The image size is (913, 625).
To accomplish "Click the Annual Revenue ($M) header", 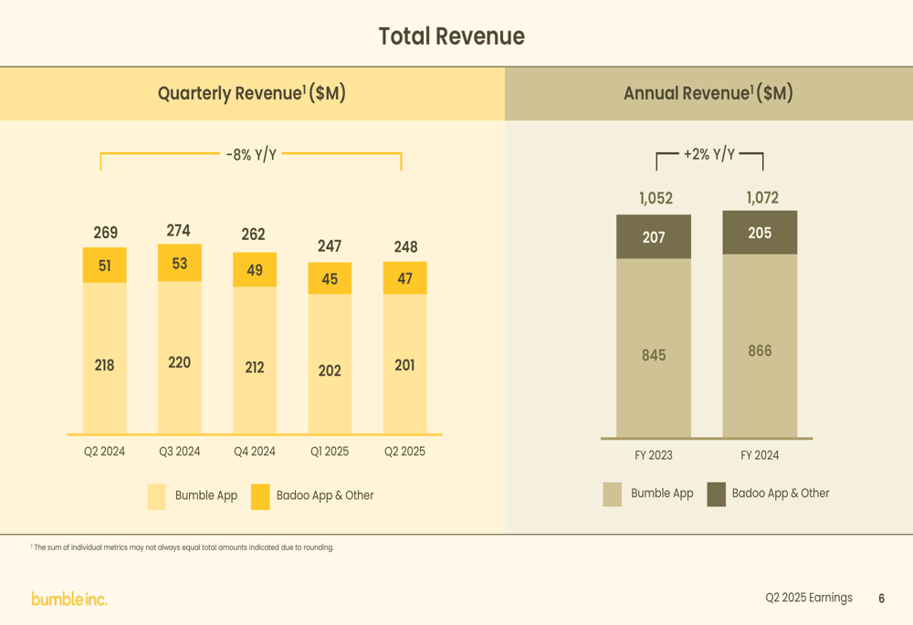I will (708, 94).
